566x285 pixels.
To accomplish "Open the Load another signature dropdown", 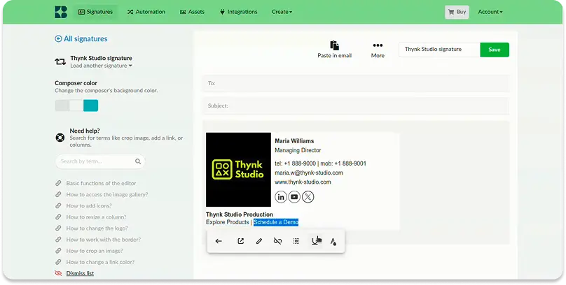I will 101,66.
